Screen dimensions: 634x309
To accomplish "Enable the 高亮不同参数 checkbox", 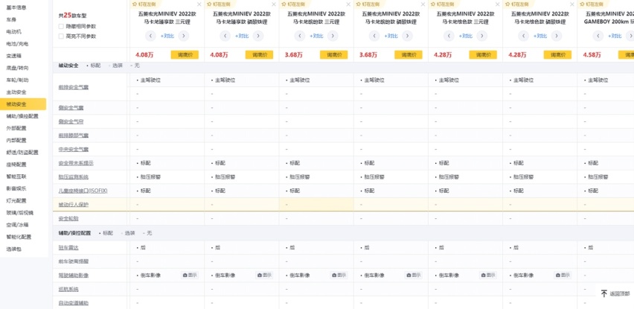I will pos(61,36).
